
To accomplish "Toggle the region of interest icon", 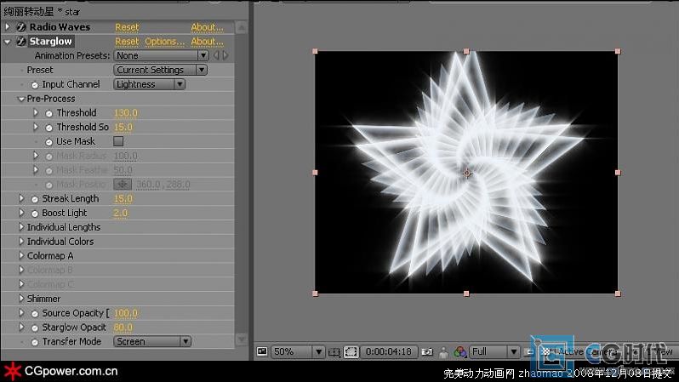I will (350, 351).
